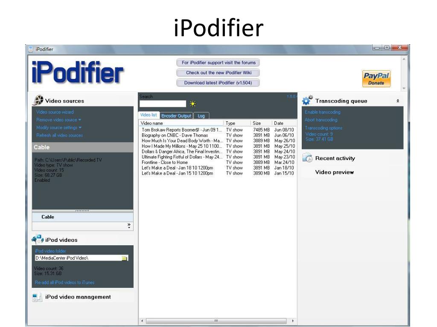Click the horizontal scrollbar thumb in video list
The width and height of the screenshot is (437, 327).
tap(216, 321)
